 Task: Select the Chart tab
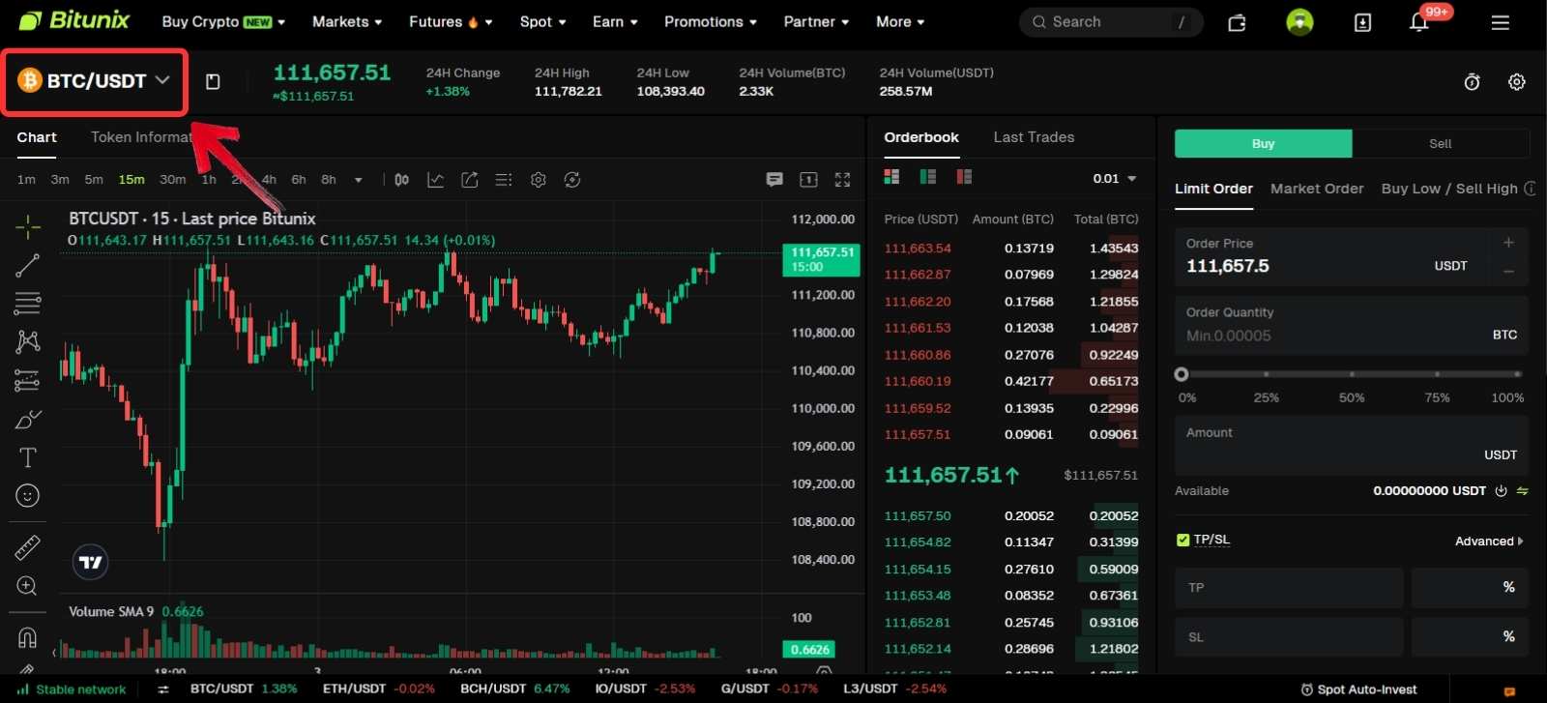click(x=37, y=137)
